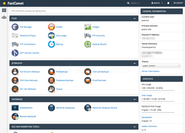Click the Full Account Backups text link
Image resolution: width=185 pixels, height=133 pixels.
point(30,72)
